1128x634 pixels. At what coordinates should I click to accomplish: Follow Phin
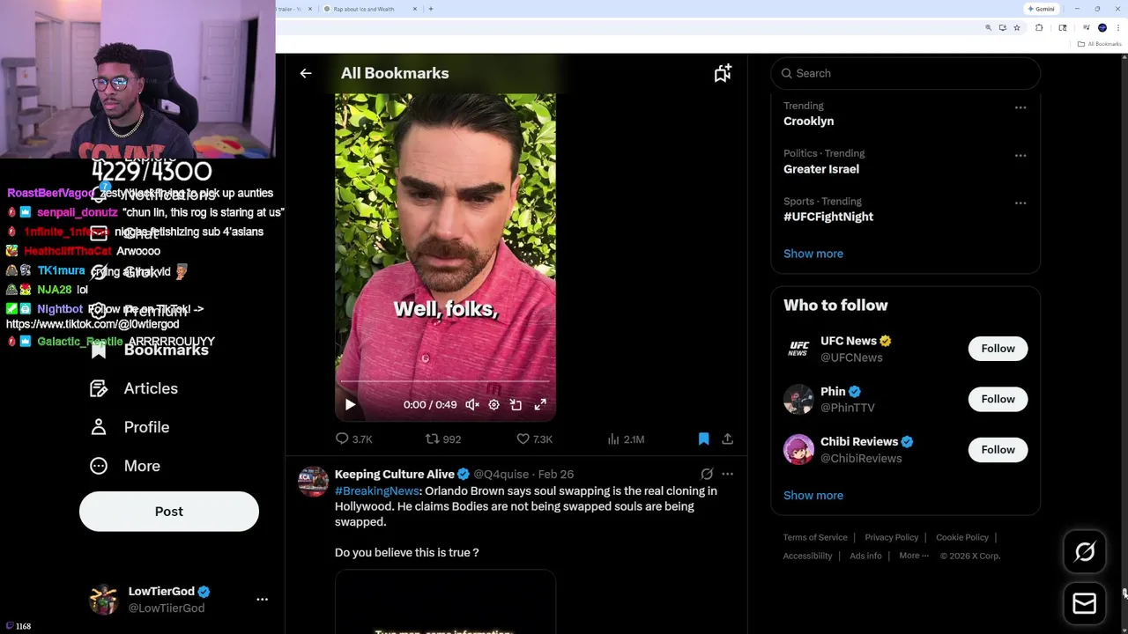pyautogui.click(x=998, y=399)
